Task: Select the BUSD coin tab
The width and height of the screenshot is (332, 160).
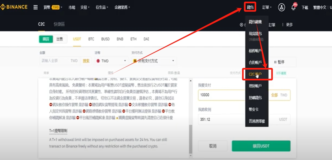Action: pyautogui.click(x=105, y=39)
